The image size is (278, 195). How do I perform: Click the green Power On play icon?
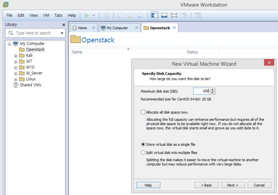point(87,15)
